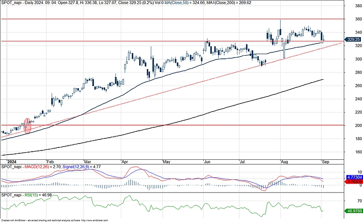The width and height of the screenshot is (363, 222).
Task: Click the Apr marker on the time axis
Action: tap(125, 162)
